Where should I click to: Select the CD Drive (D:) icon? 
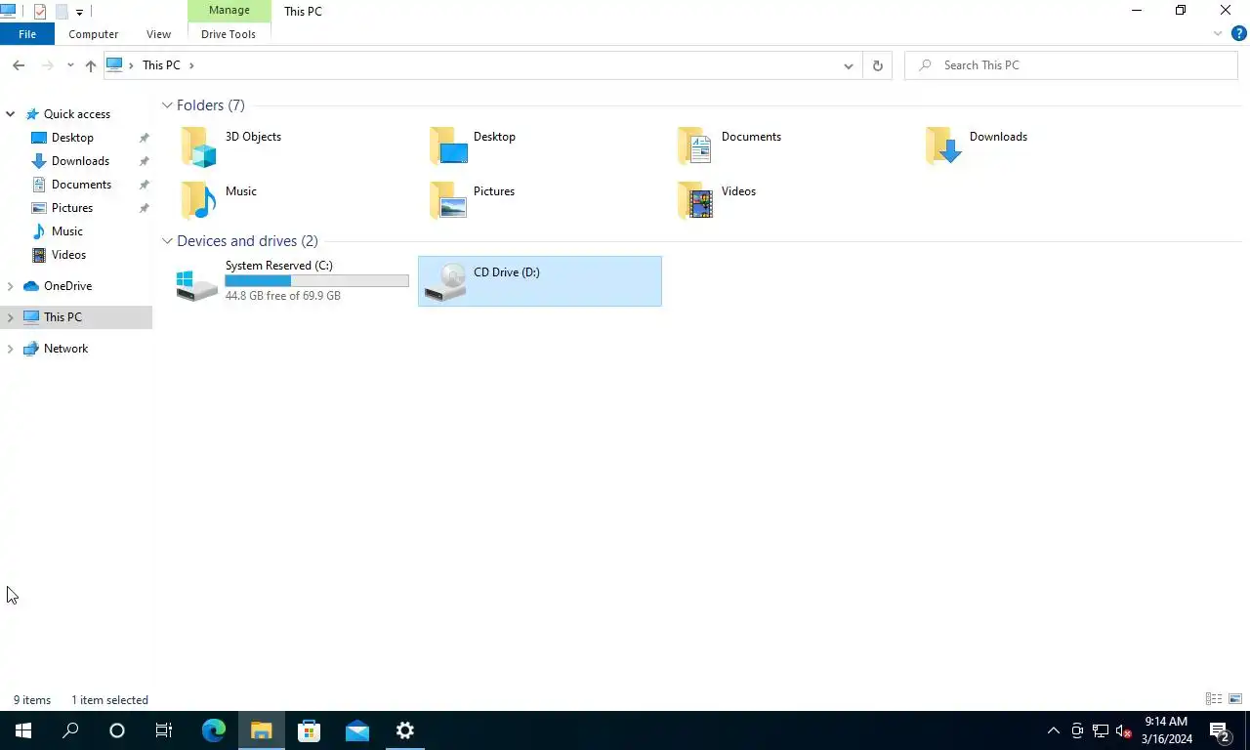pos(445,282)
